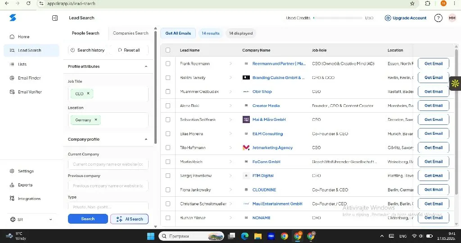Switch to People Search tab
461x243 pixels.
click(86, 33)
